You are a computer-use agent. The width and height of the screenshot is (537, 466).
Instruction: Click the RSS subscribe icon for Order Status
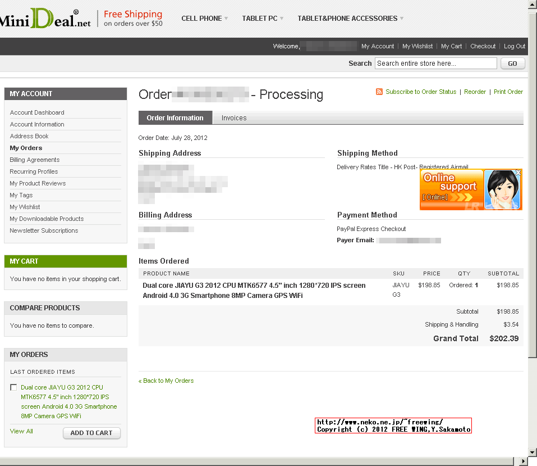pos(379,92)
